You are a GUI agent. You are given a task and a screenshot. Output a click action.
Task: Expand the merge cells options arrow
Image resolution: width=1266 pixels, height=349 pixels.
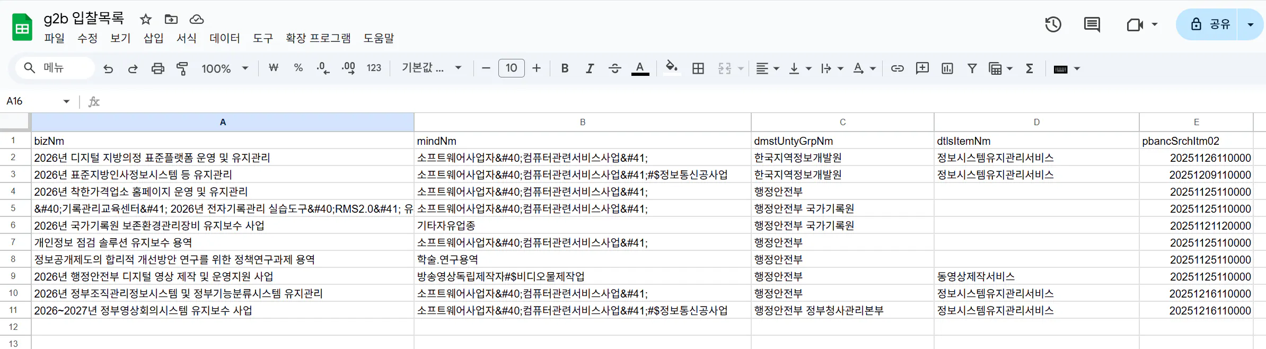click(741, 68)
